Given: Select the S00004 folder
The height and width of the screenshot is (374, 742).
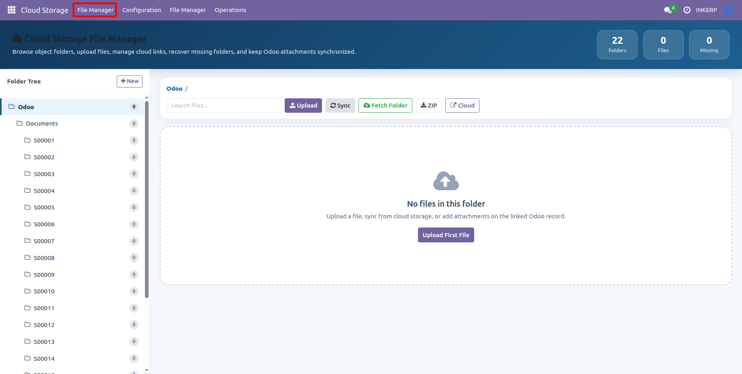Looking at the screenshot, I should (72, 191).
